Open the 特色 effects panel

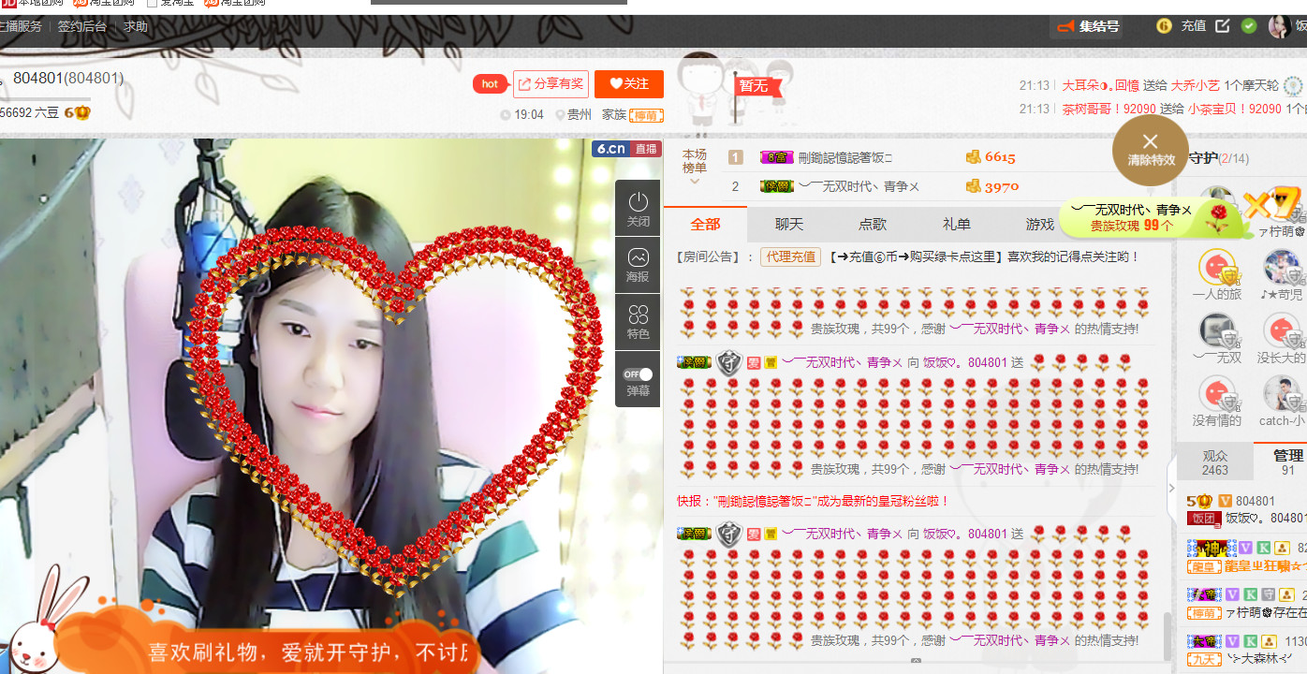click(x=639, y=322)
